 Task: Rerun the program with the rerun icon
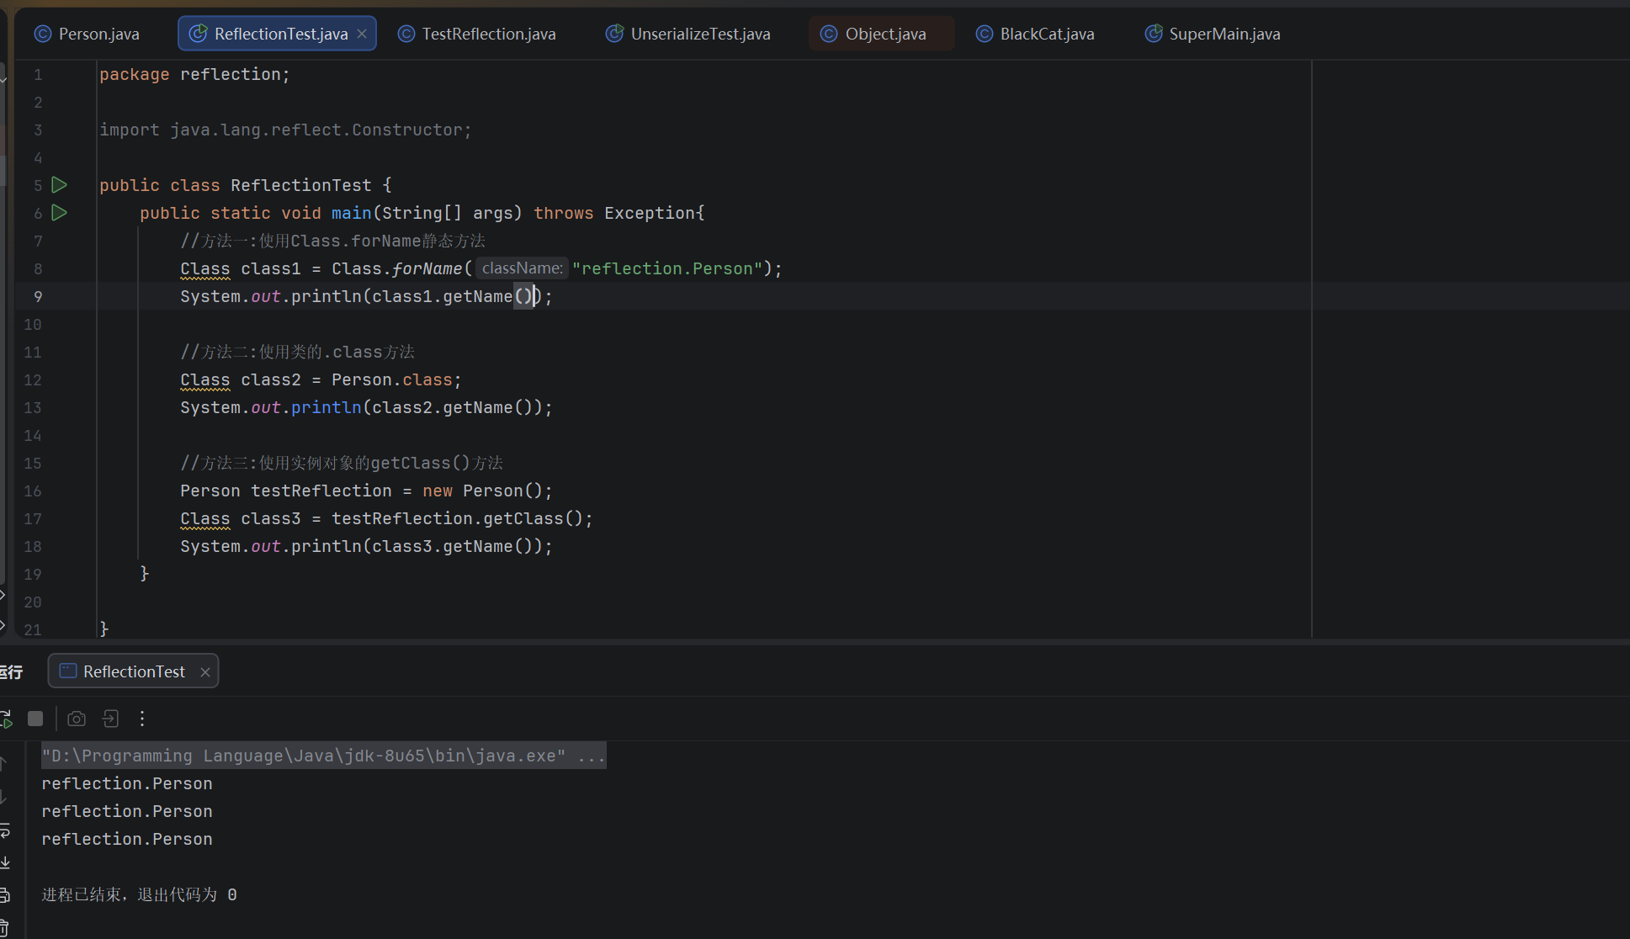[5, 719]
